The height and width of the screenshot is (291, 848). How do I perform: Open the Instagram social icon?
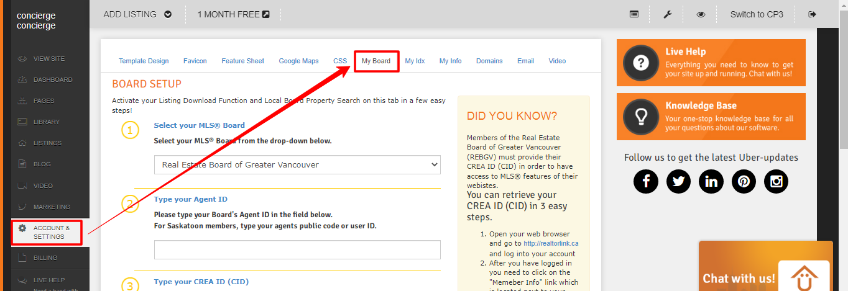coord(776,181)
